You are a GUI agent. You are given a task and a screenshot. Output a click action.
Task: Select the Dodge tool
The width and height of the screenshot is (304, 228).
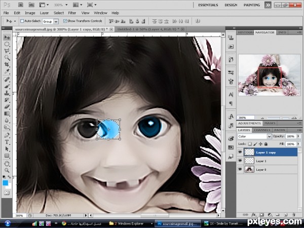[7, 127]
